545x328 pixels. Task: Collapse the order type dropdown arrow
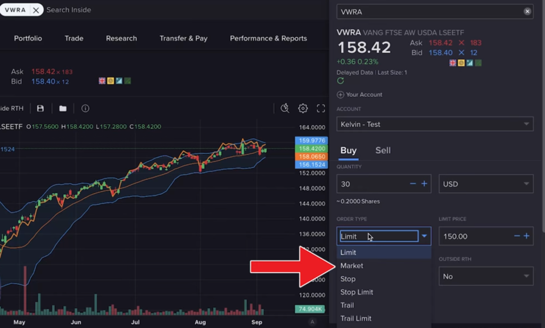coord(424,236)
